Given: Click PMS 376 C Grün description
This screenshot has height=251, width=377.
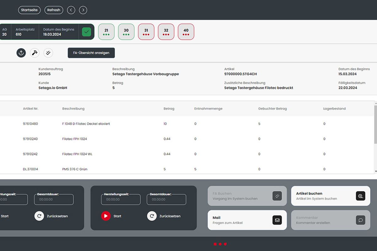Looking at the screenshot, I should (75, 169).
